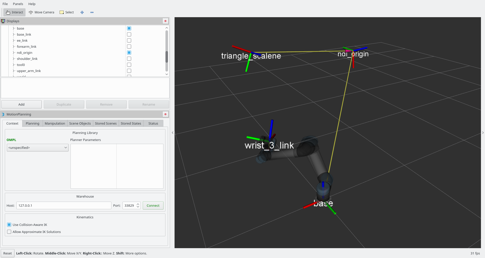Click the ndi_origin frame label in 3D view
The height and width of the screenshot is (258, 485).
coord(353,54)
